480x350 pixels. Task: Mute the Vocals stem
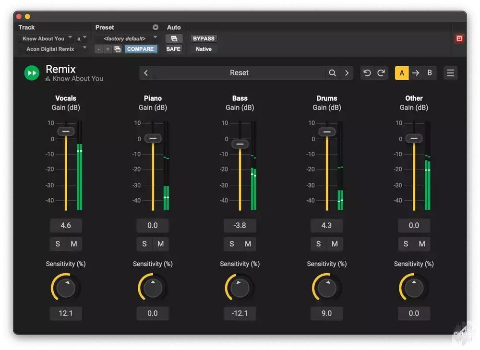[x=74, y=244]
